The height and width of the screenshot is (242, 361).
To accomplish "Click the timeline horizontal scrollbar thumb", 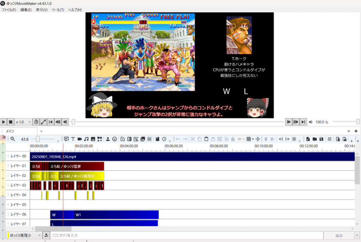I will coord(53,229).
